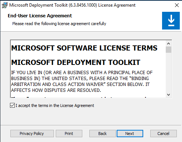Click the scroll down arrow of license text
The height and width of the screenshot is (142, 182).
(168, 95)
